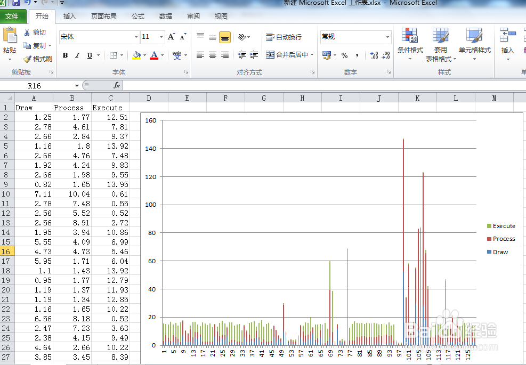Open the font size dropdown

[x=161, y=37]
